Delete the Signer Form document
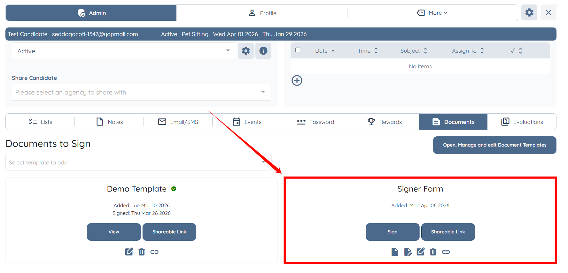568x273 pixels. [433, 252]
